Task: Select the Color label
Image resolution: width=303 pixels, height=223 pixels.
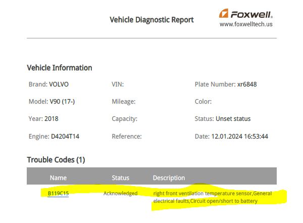Action: point(203,102)
